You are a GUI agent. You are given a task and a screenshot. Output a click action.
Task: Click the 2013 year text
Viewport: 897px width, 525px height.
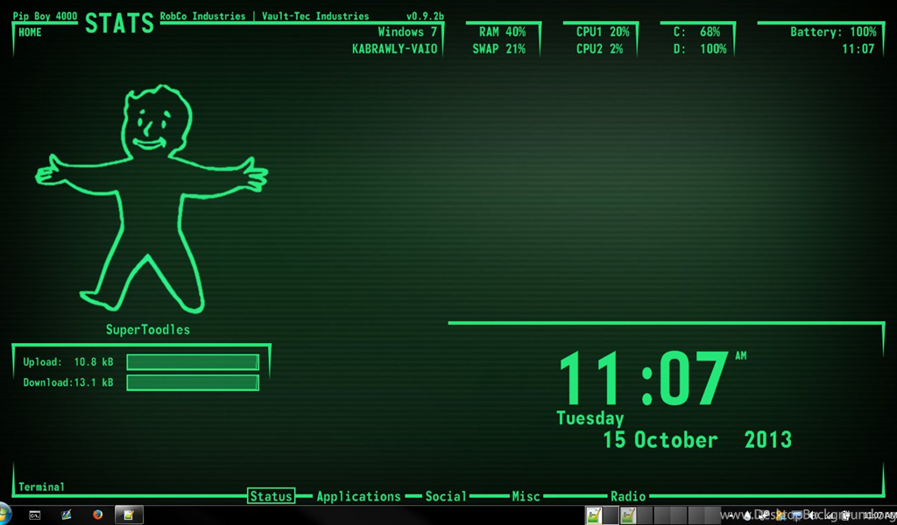point(767,440)
